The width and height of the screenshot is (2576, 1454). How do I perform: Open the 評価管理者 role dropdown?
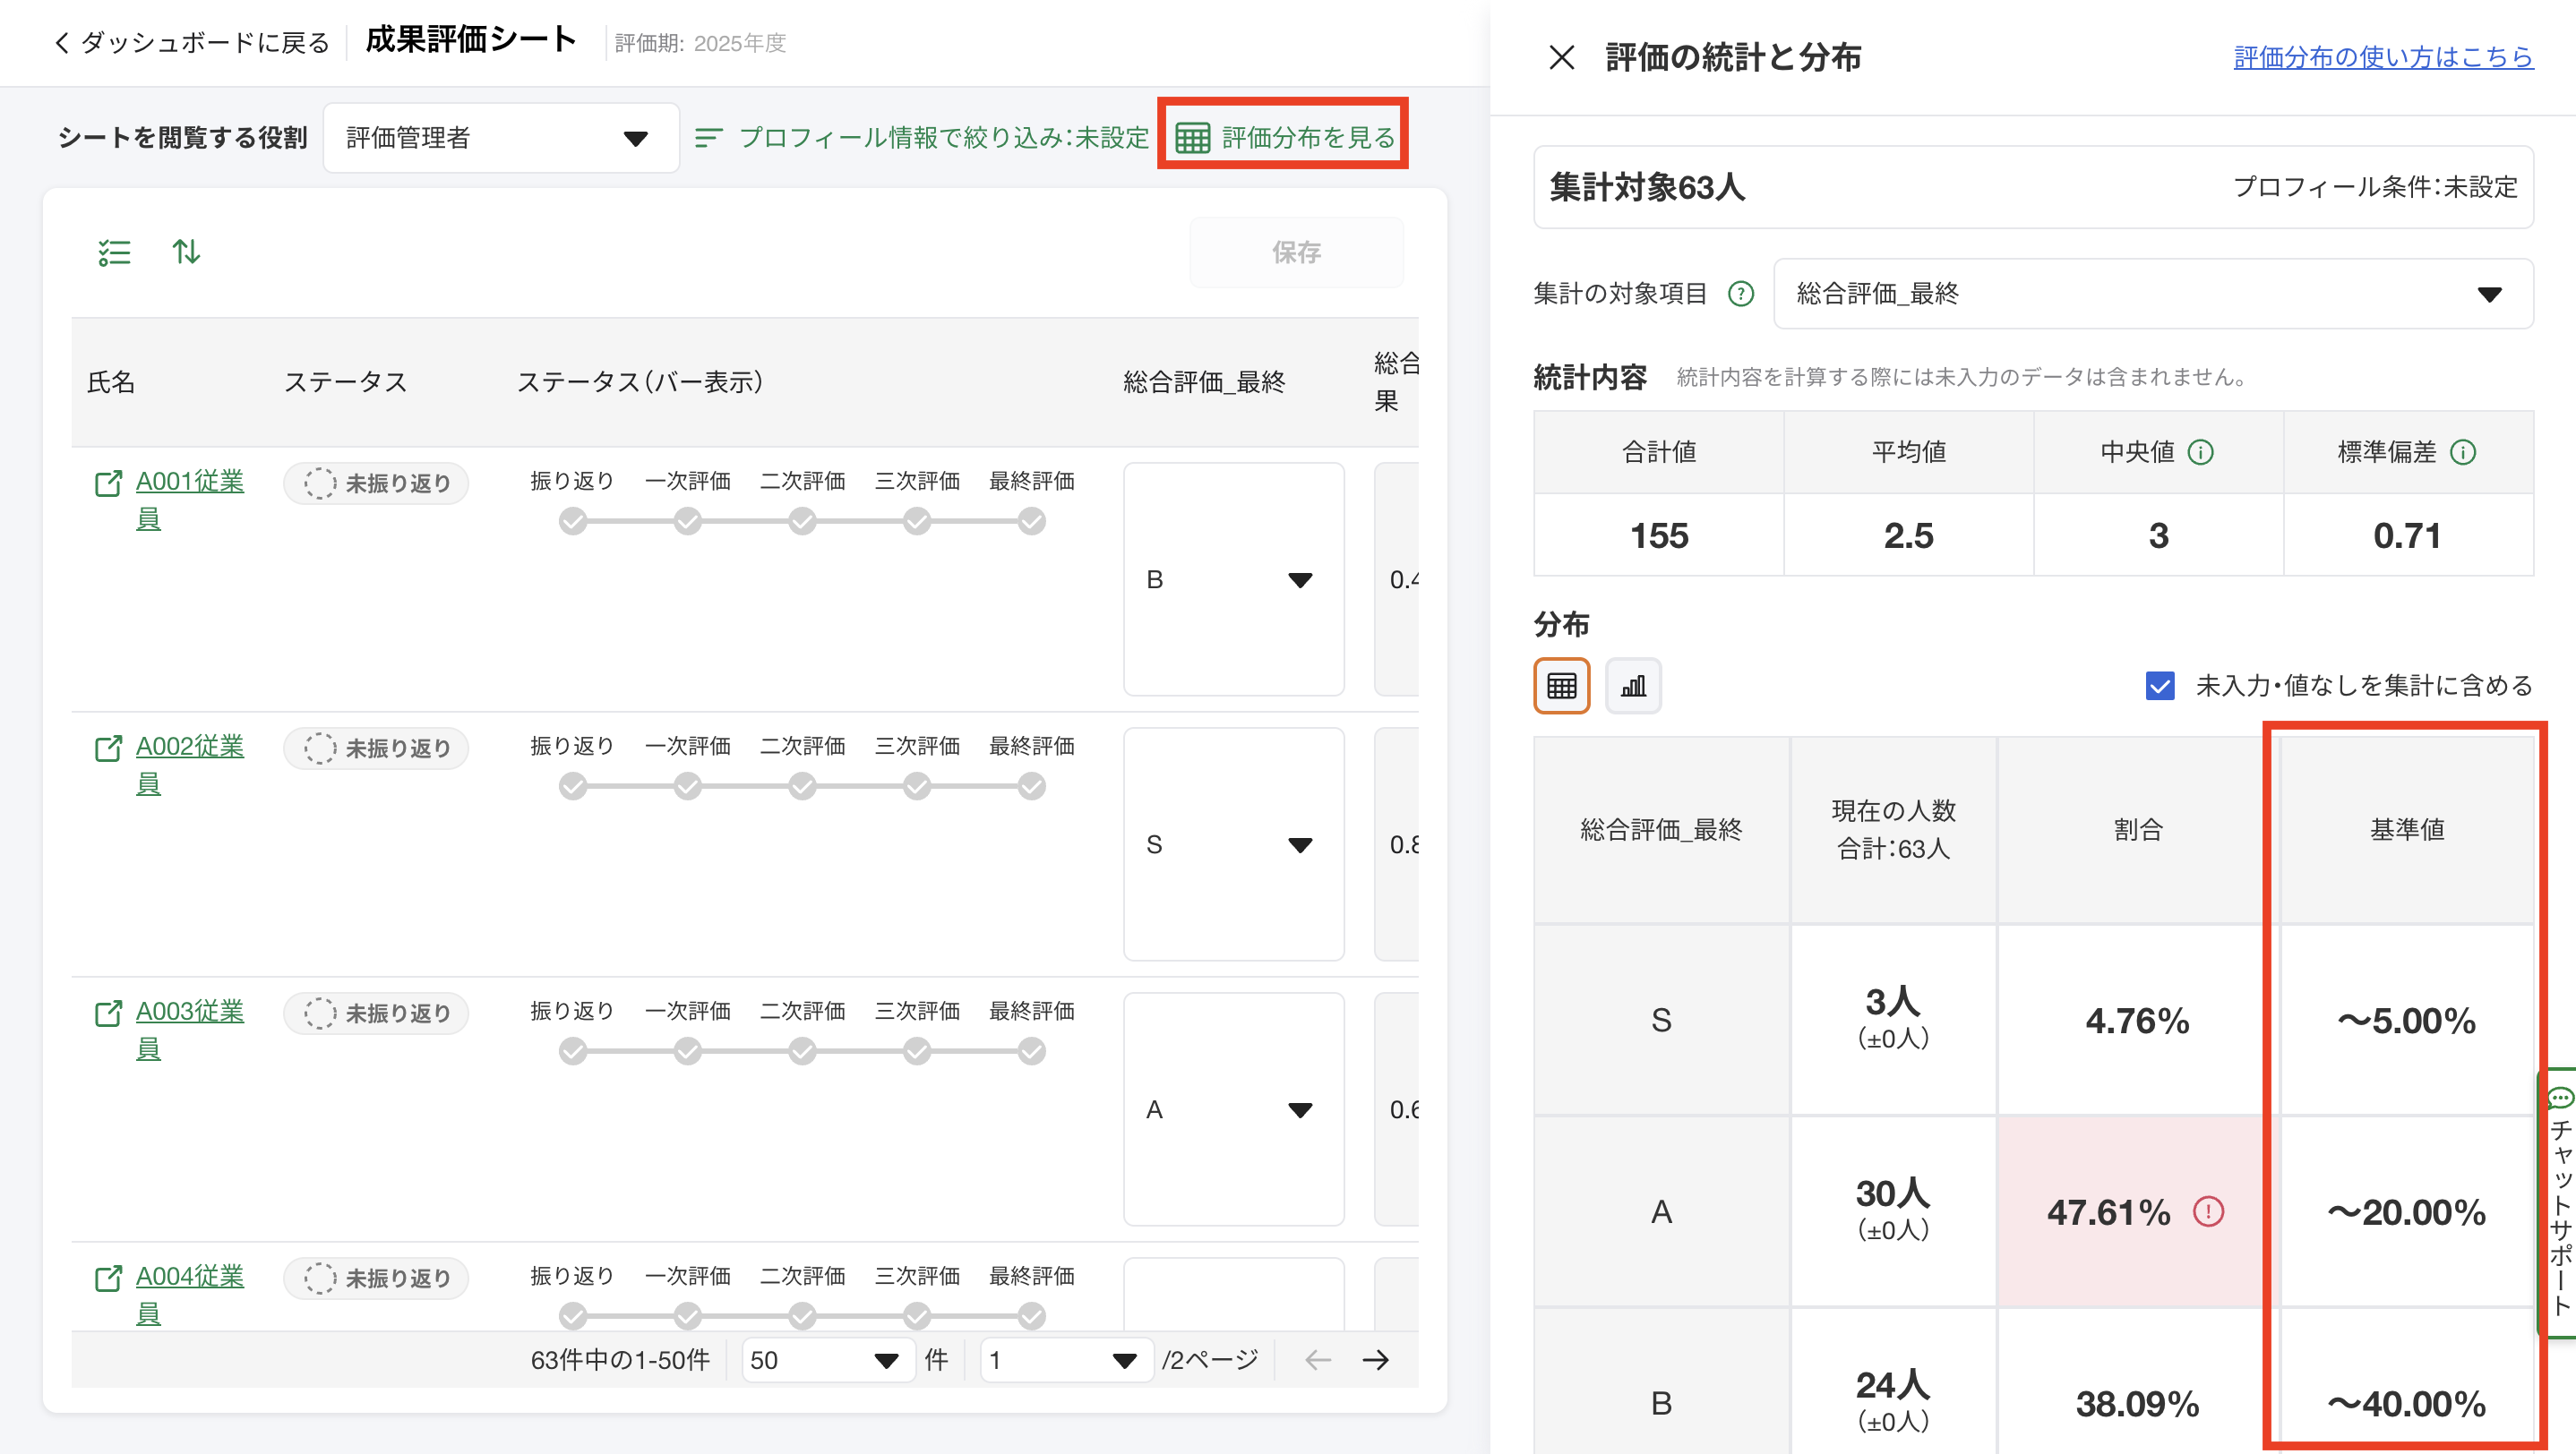pyautogui.click(x=500, y=138)
